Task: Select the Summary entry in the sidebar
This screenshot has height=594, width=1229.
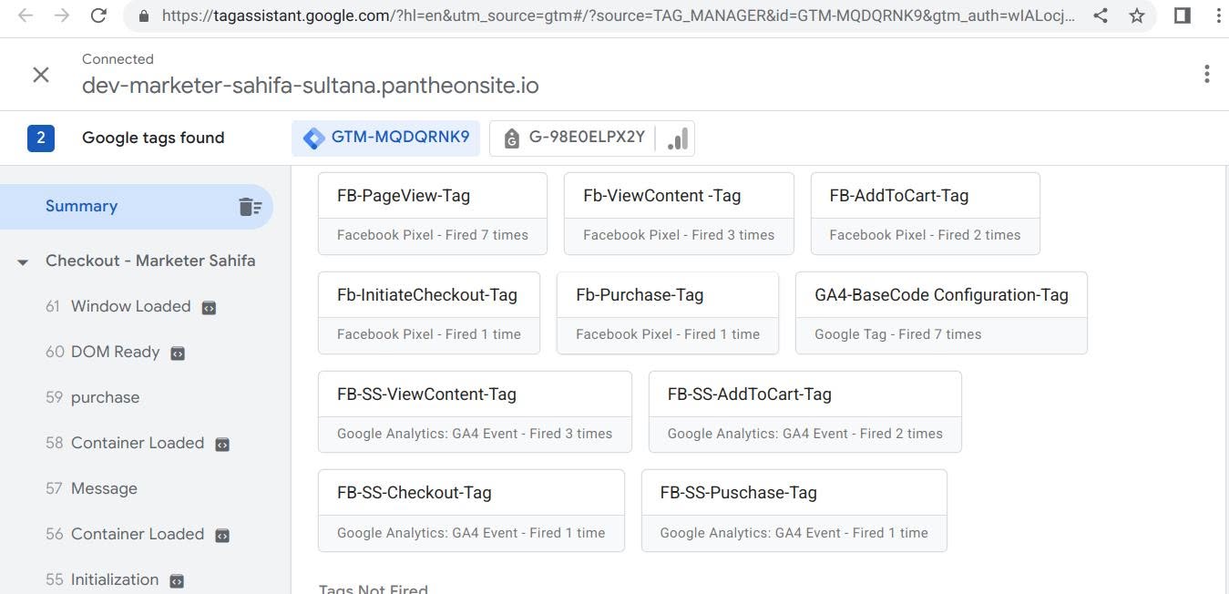Action: (x=137, y=206)
